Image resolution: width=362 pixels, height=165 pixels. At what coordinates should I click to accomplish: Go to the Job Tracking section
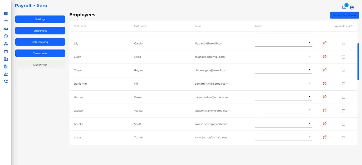(x=40, y=42)
